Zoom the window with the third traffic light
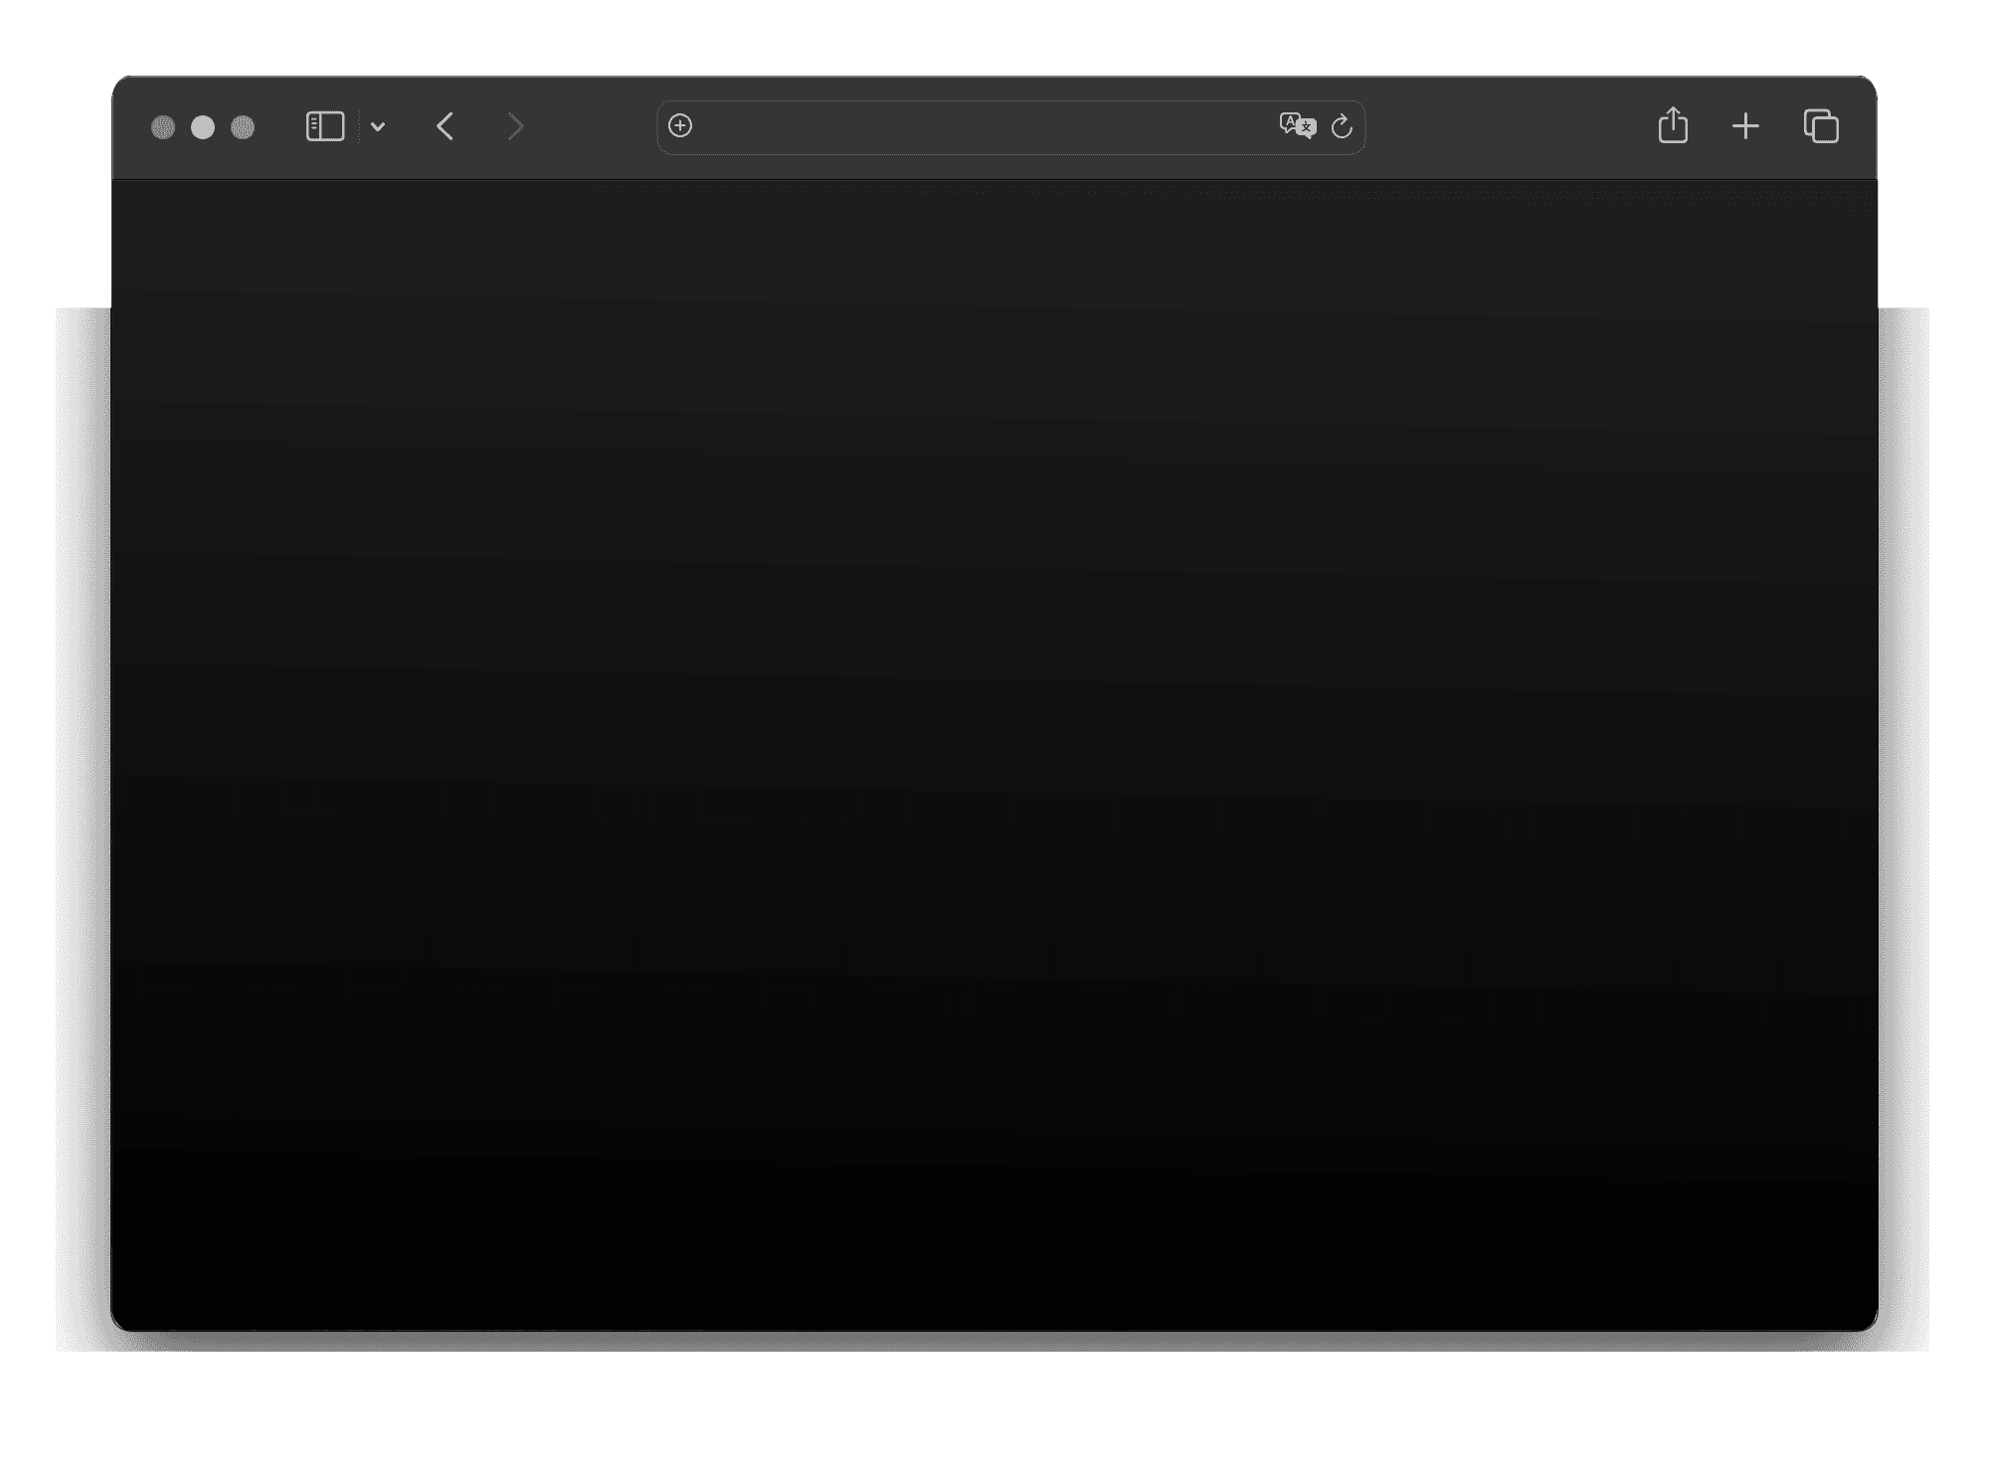This screenshot has width=1989, height=1478. coord(243,127)
